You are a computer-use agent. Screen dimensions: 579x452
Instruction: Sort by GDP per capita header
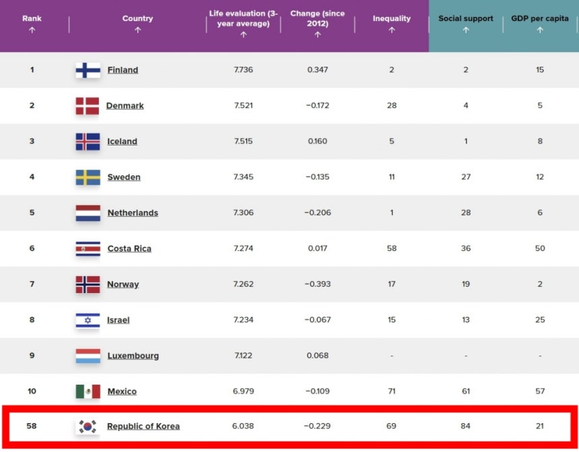click(x=540, y=18)
